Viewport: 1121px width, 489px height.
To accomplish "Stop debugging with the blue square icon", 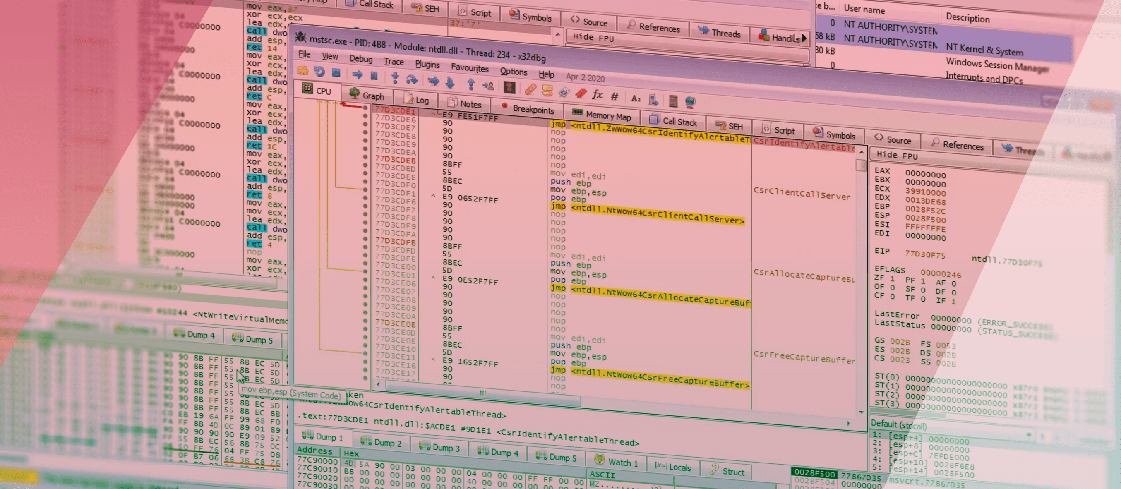I will [x=336, y=73].
